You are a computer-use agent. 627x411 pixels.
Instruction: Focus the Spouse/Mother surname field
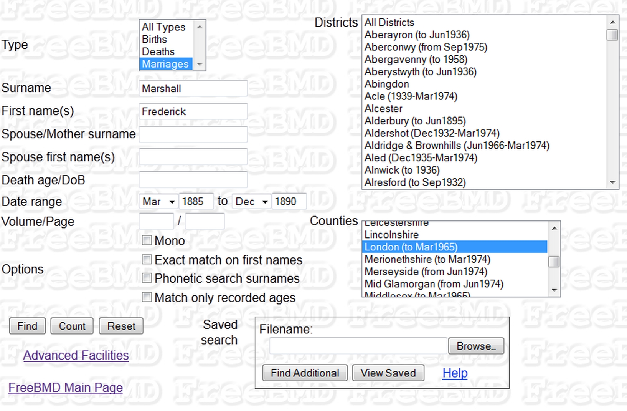click(193, 134)
